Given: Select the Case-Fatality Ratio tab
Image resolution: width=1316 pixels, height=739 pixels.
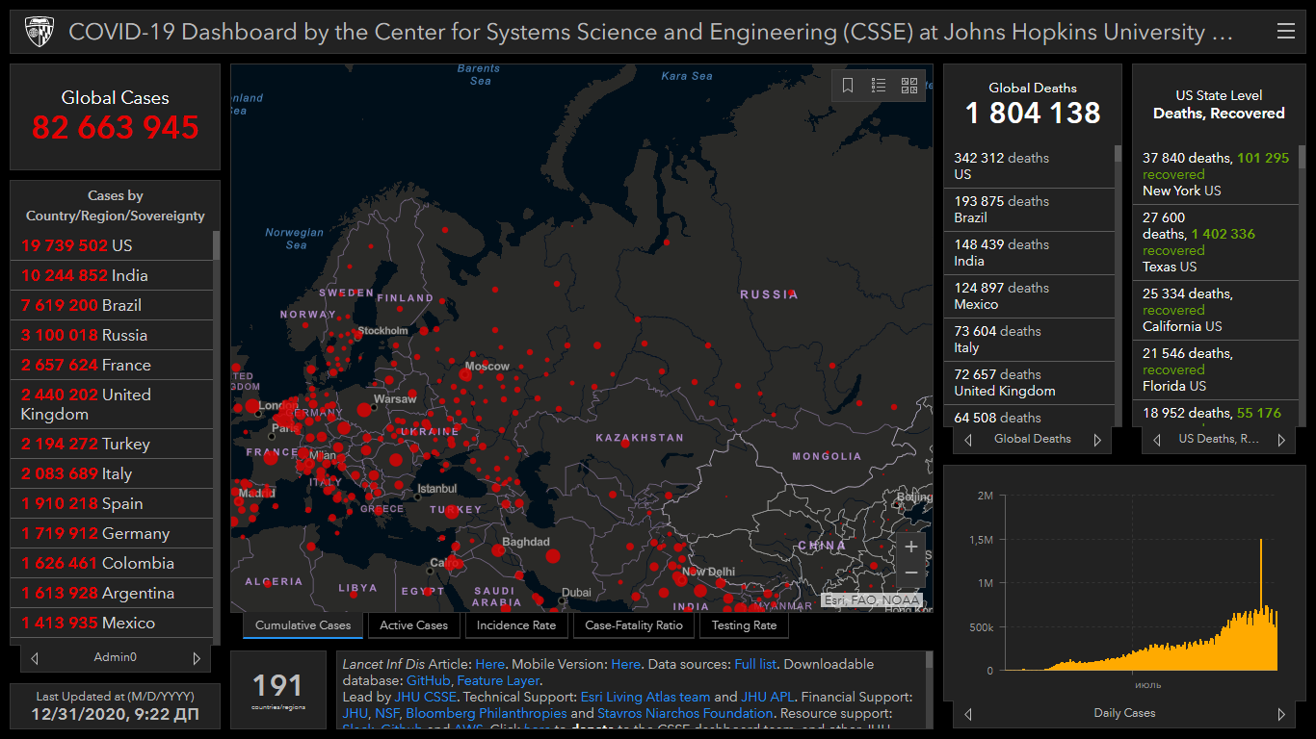Looking at the screenshot, I should coord(634,625).
